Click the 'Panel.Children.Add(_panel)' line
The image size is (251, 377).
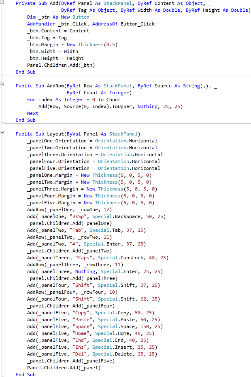point(64,368)
